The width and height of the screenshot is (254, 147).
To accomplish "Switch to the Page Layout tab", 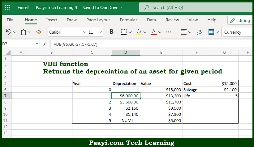I will (98, 20).
